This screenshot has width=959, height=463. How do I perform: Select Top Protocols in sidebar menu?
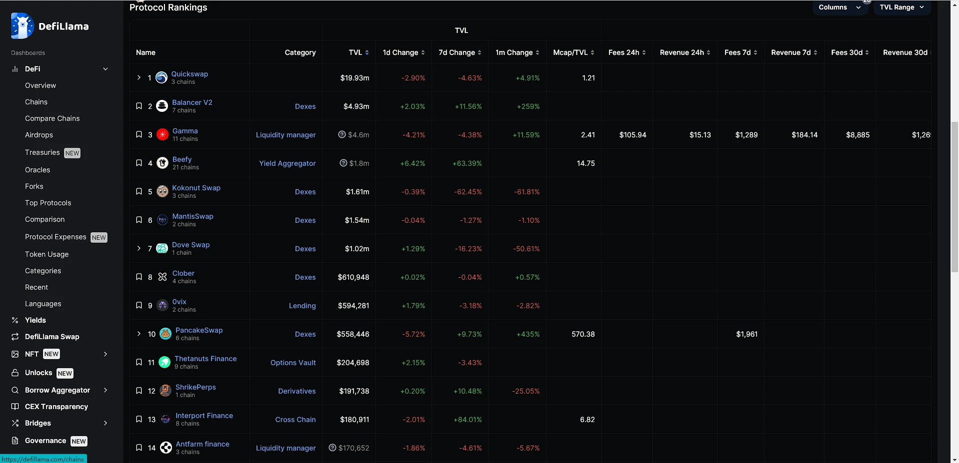click(48, 203)
